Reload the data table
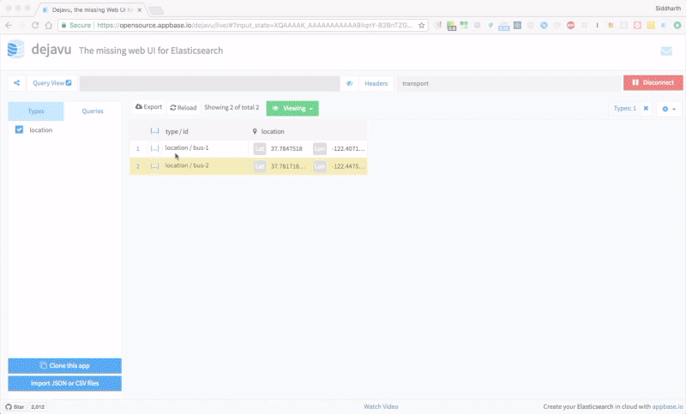 [184, 107]
